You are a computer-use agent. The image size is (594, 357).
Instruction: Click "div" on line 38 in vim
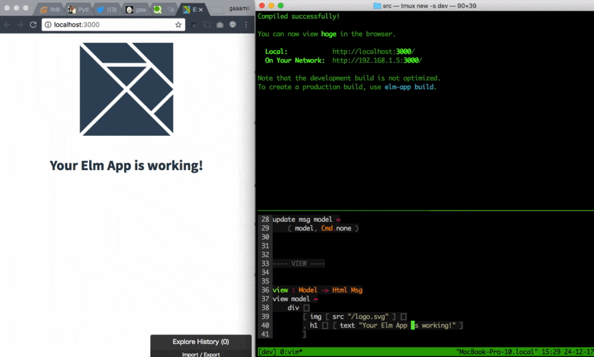[x=293, y=308]
